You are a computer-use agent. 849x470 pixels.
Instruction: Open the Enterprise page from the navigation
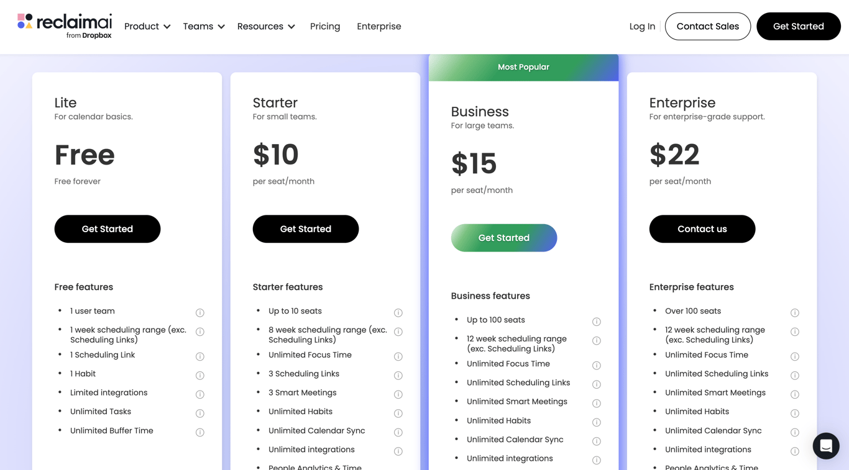coord(379,26)
